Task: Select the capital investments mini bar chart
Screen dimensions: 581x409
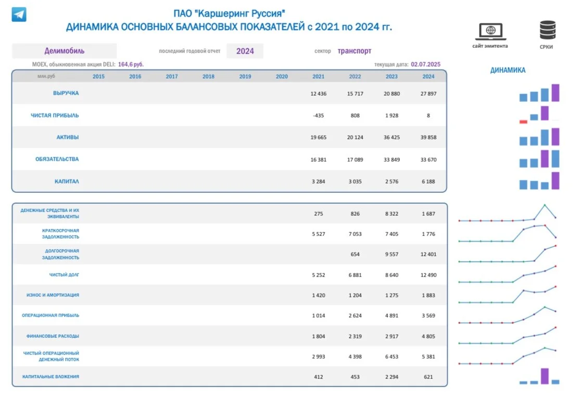Action: (539, 376)
